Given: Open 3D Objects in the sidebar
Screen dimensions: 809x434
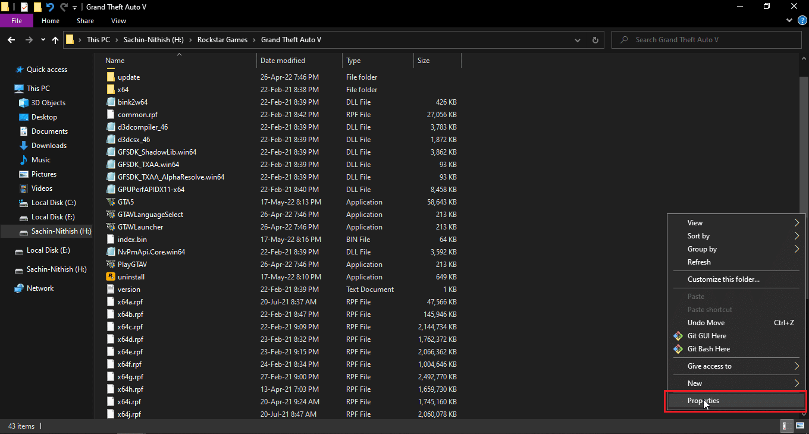Looking at the screenshot, I should (48, 103).
